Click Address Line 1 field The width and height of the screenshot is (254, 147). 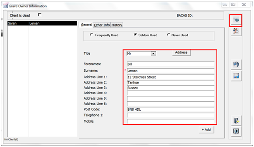[170, 77]
